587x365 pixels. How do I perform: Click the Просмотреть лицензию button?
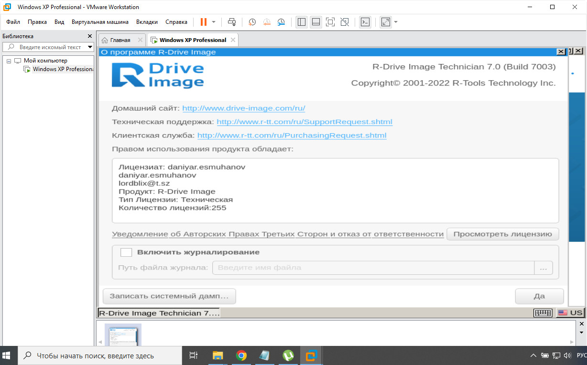502,234
